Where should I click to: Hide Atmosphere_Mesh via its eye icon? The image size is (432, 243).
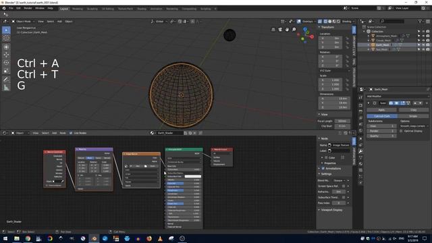pyautogui.click(x=423, y=36)
